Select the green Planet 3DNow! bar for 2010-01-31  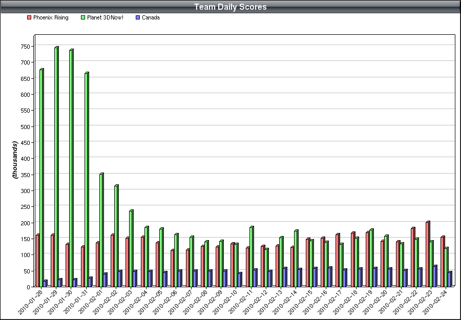[x=87, y=180]
